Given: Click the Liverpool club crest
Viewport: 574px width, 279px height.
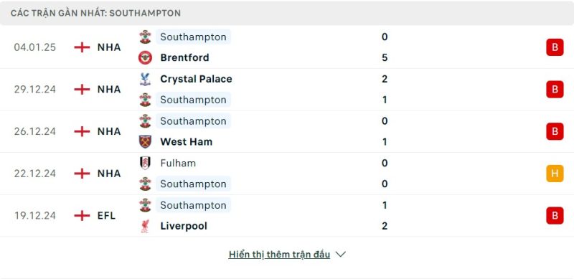Looking at the screenshot, I should (145, 226).
